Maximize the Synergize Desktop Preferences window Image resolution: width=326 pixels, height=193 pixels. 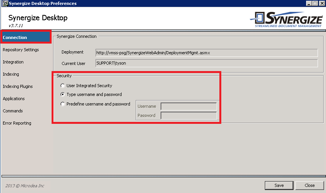point(315,3)
